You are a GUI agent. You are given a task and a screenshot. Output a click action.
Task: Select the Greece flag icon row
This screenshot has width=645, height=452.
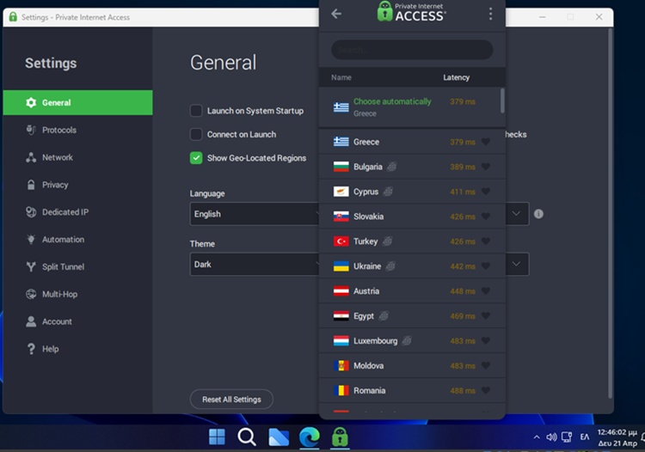tap(341, 142)
